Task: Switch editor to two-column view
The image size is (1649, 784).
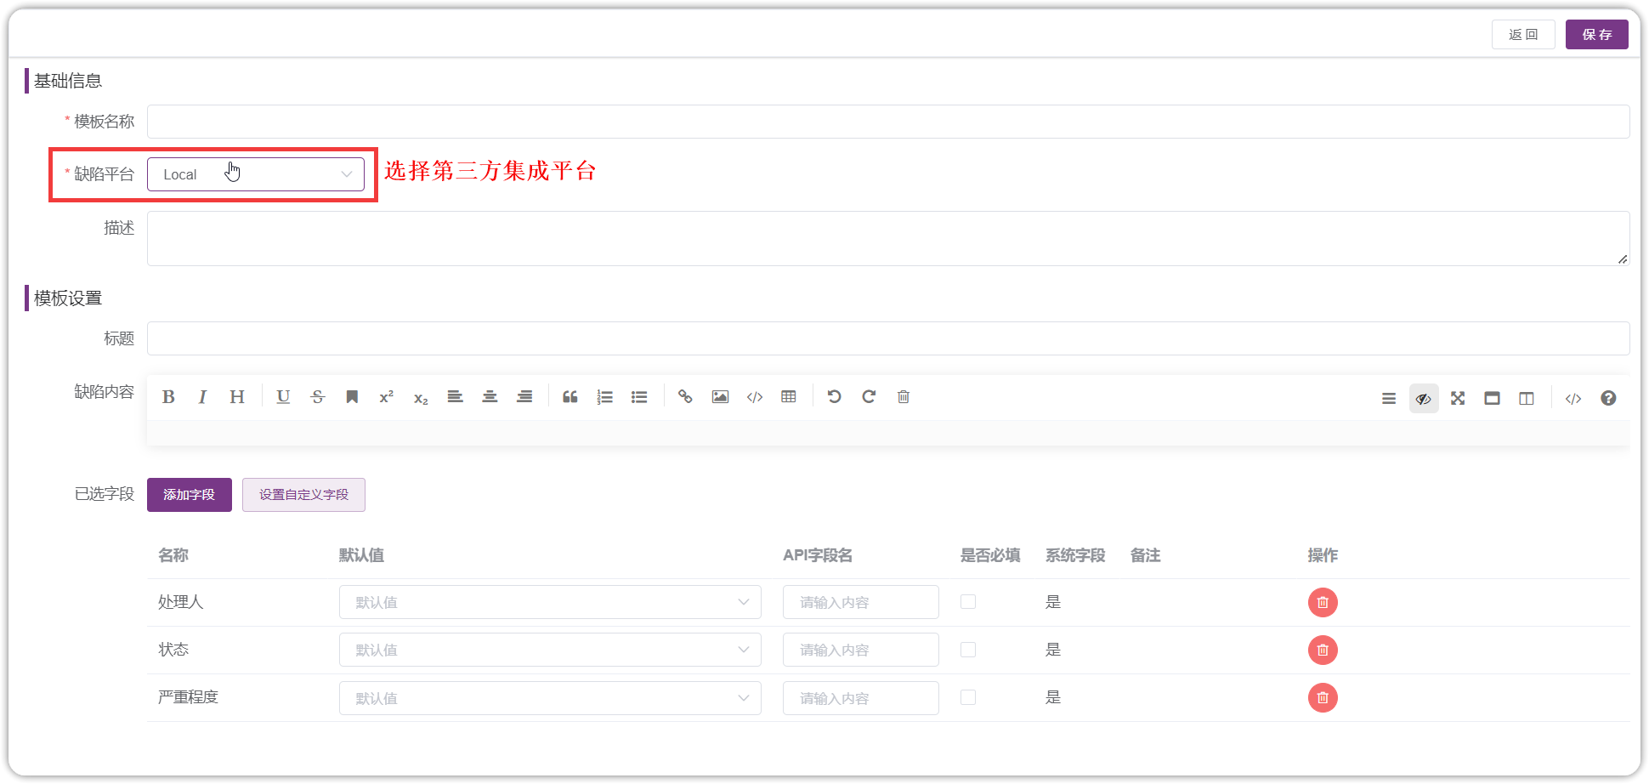Action: point(1527,398)
